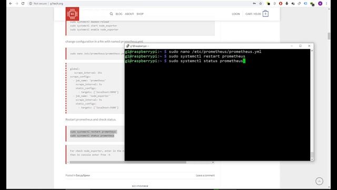This screenshot has width=337, height=190.
Task: Click the PuTTY icon in terminal title bar
Action: 127,46
